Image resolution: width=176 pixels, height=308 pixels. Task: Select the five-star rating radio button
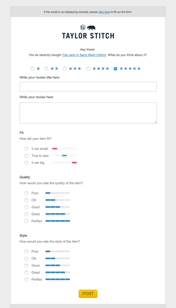point(115,69)
